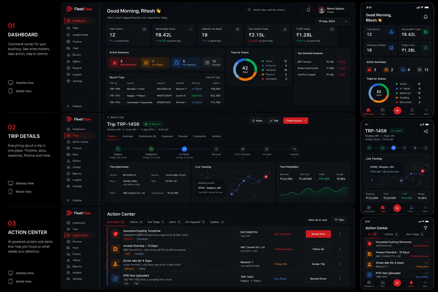Switch to the Overview tab of Trip TRP-1456

pyautogui.click(x=128, y=136)
